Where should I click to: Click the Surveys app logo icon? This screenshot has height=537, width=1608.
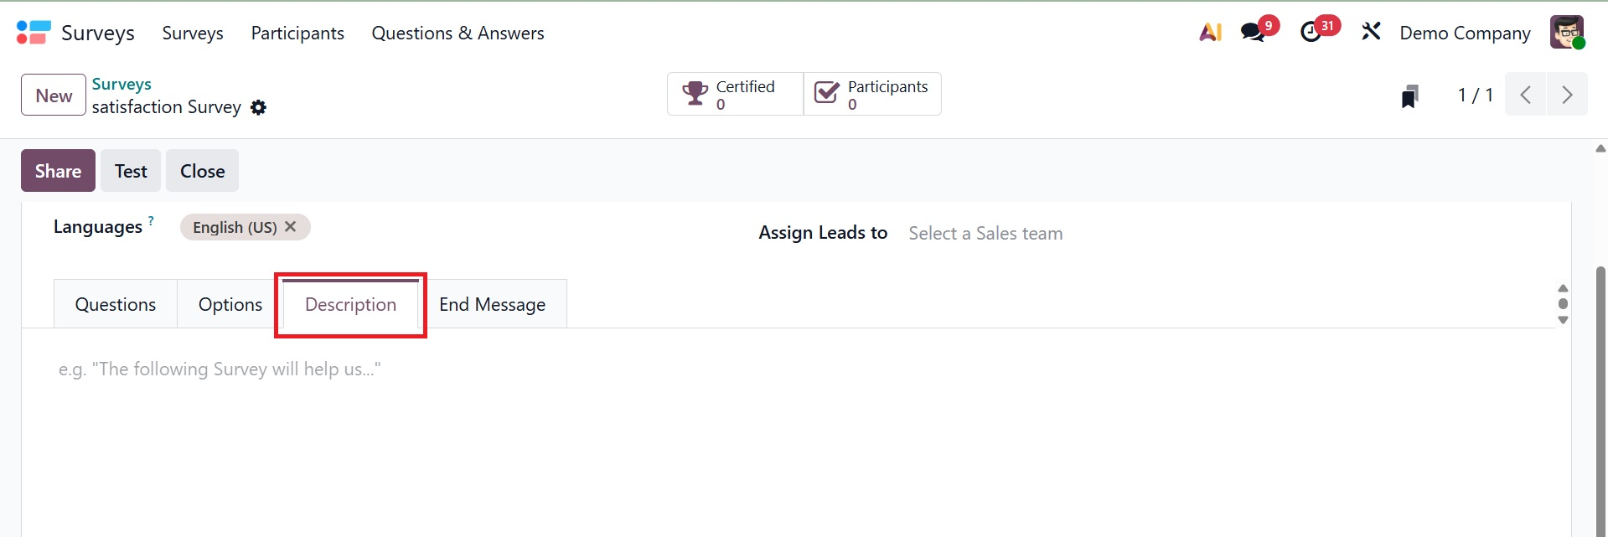click(34, 33)
